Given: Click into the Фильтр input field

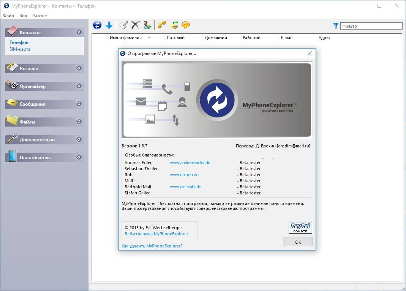Looking at the screenshot, I should pos(371,26).
